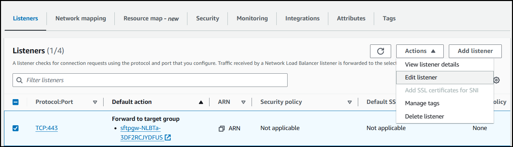Sort by ARN column arrow
Viewport: 513px width, 147px height.
243,102
